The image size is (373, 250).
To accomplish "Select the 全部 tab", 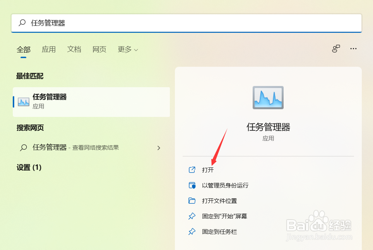I will pos(24,49).
